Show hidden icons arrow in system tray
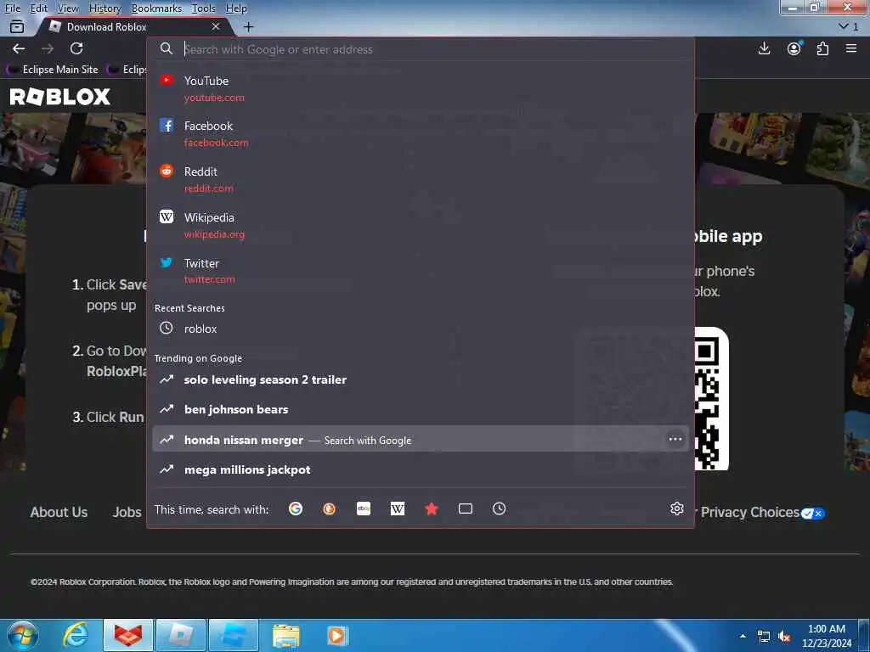The image size is (870, 652). pyautogui.click(x=743, y=636)
